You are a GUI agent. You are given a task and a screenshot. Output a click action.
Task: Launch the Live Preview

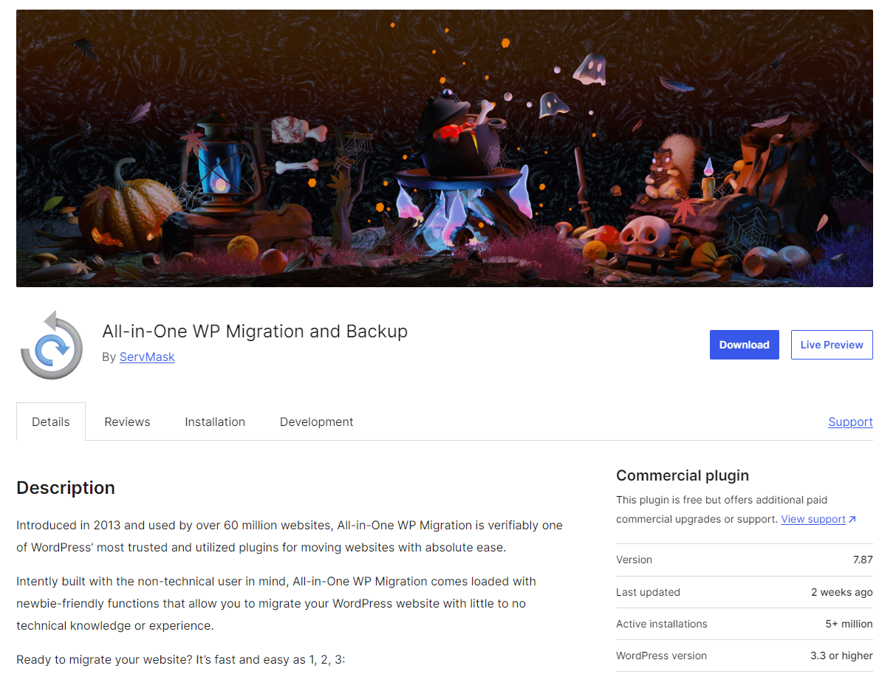pos(832,344)
